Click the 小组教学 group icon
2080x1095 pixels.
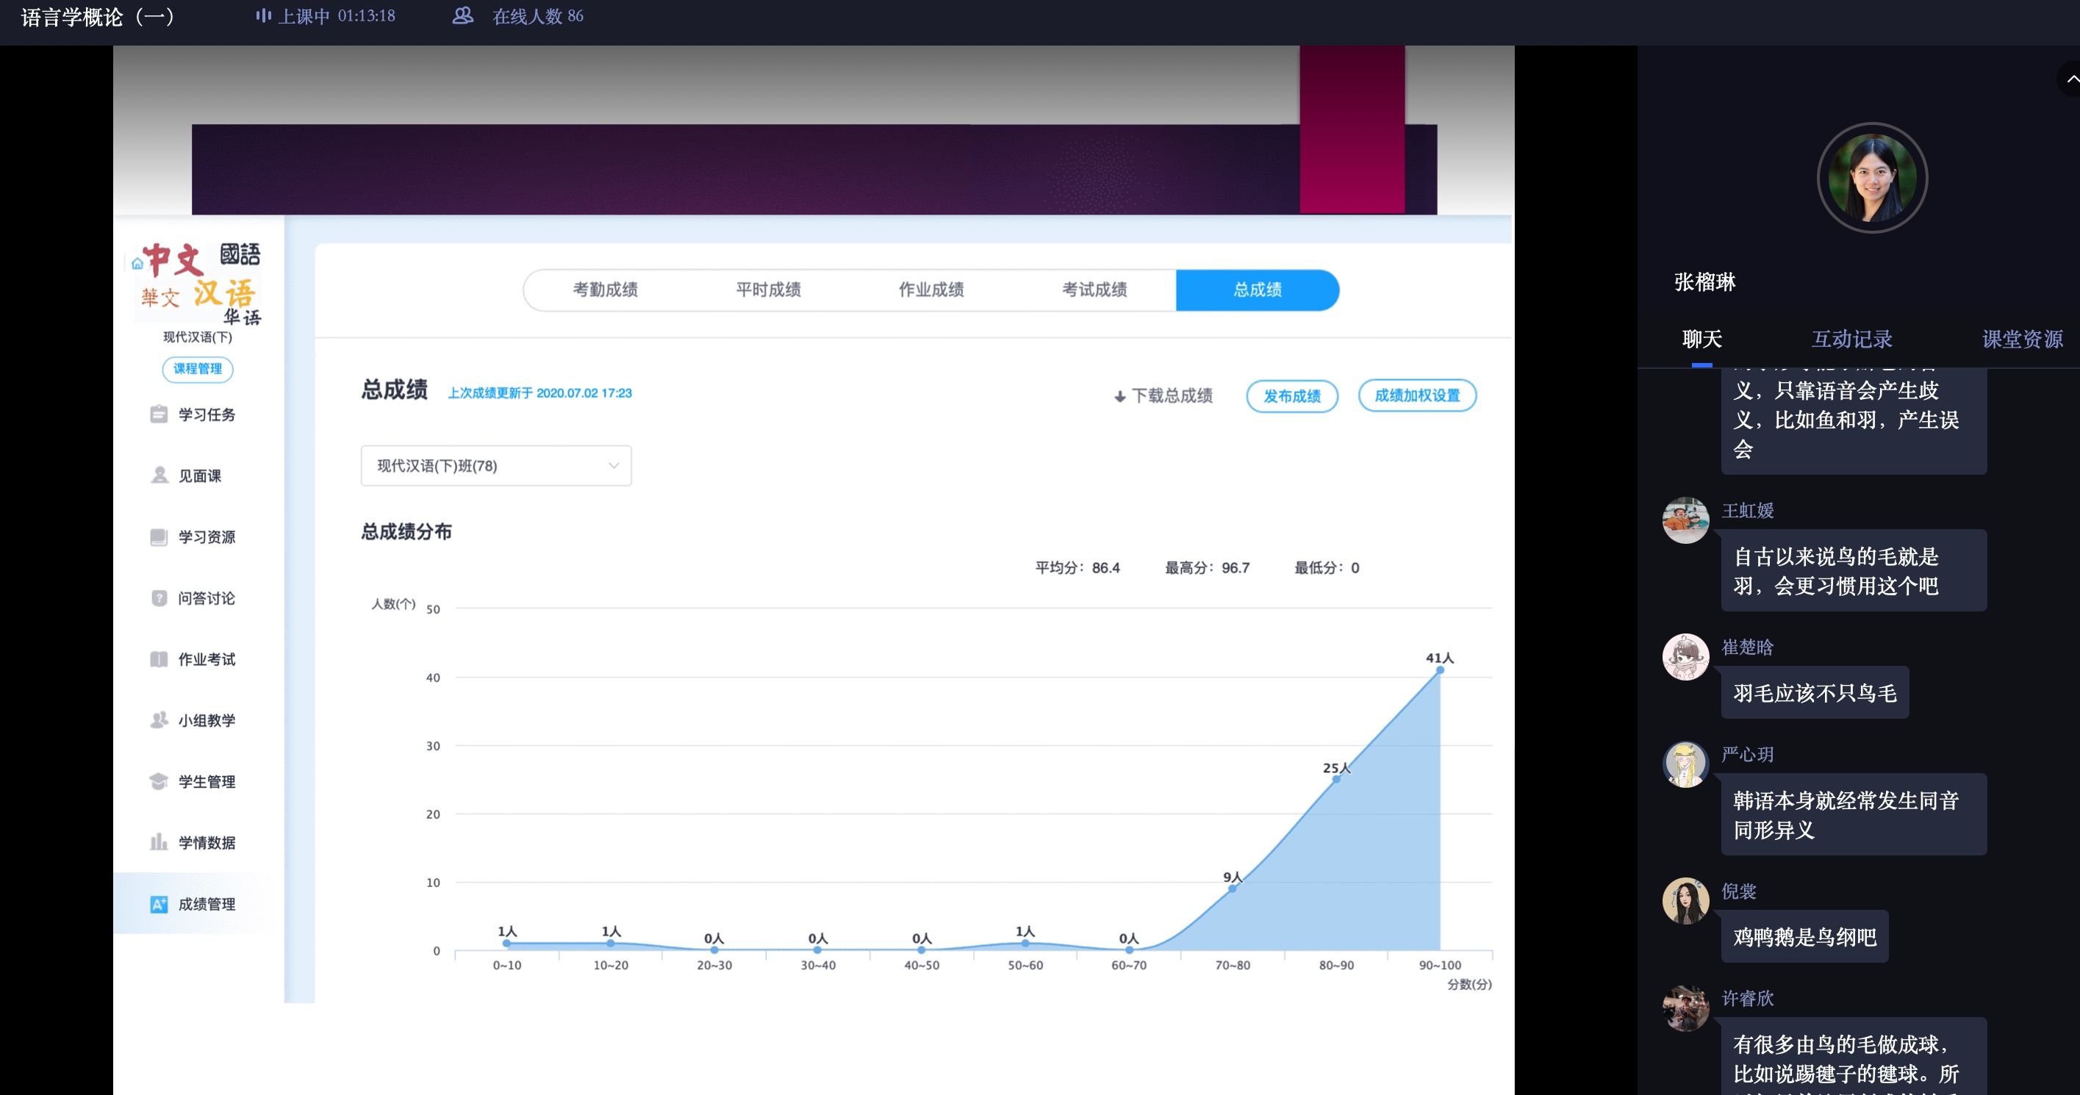pos(158,720)
